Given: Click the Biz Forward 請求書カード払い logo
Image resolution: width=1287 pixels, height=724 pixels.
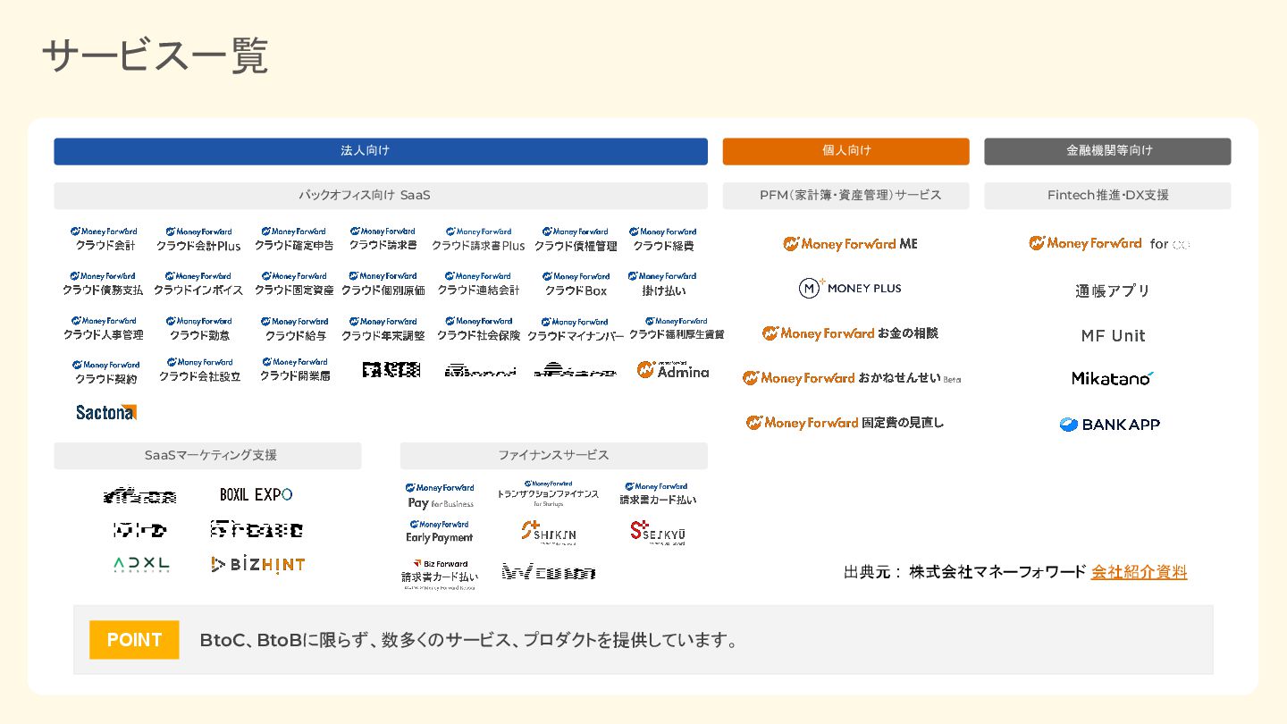Looking at the screenshot, I should coord(440,575).
